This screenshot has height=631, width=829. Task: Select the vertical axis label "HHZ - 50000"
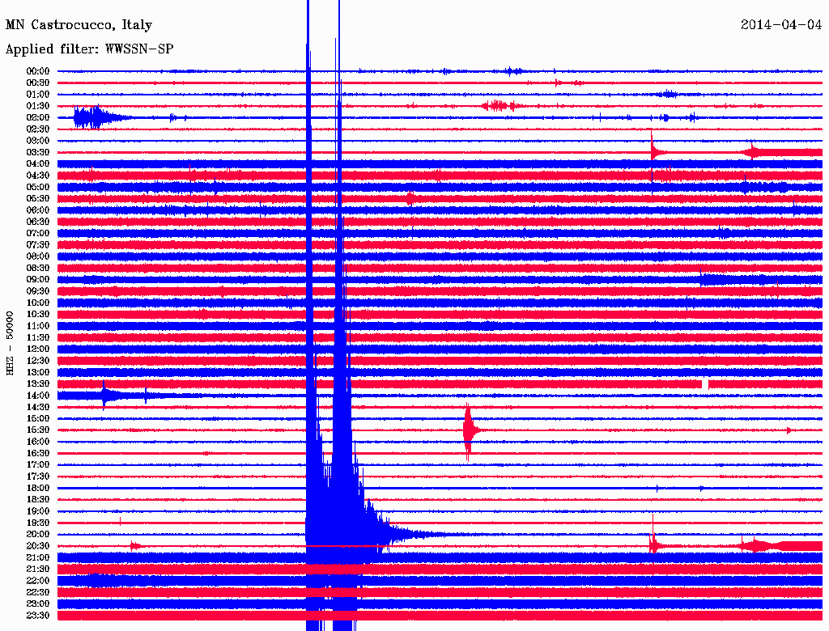click(10, 343)
